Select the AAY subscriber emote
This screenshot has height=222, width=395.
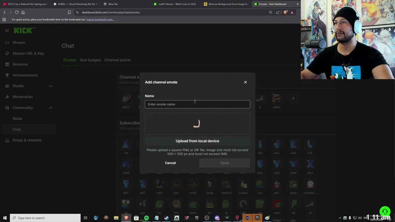126,184
